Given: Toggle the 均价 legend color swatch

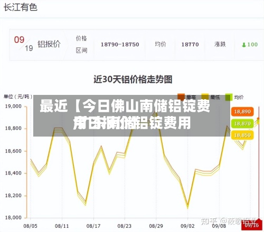Looking at the screenshot, I should [x=229, y=97].
